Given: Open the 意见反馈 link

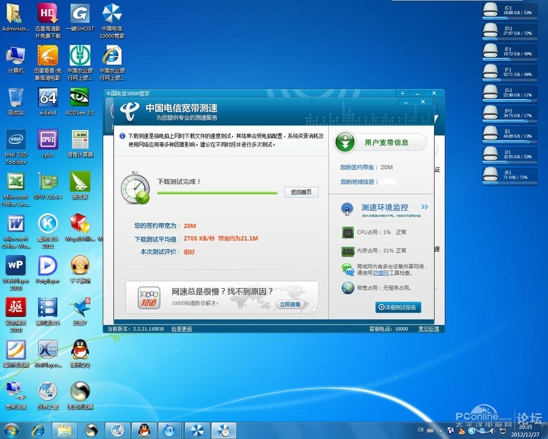Looking at the screenshot, I should (429, 329).
